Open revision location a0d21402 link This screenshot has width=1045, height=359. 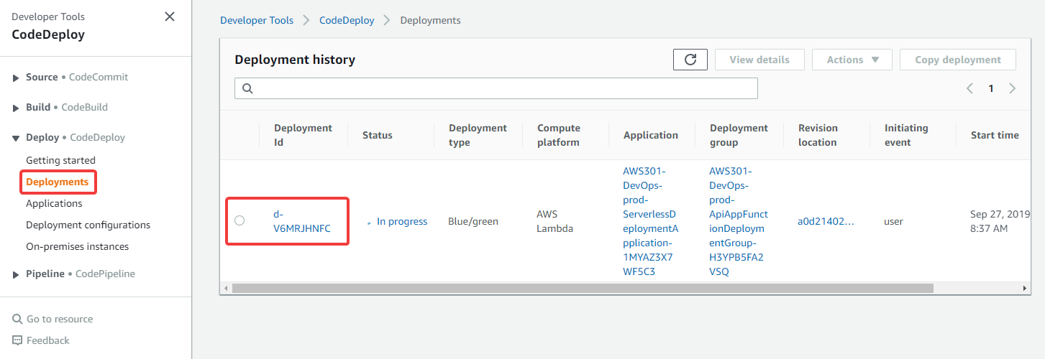[826, 221]
